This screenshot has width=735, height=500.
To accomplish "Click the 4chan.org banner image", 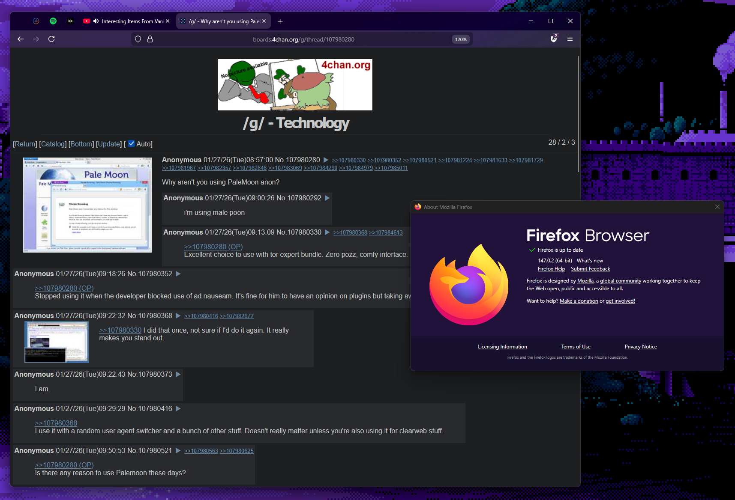I will coord(295,85).
